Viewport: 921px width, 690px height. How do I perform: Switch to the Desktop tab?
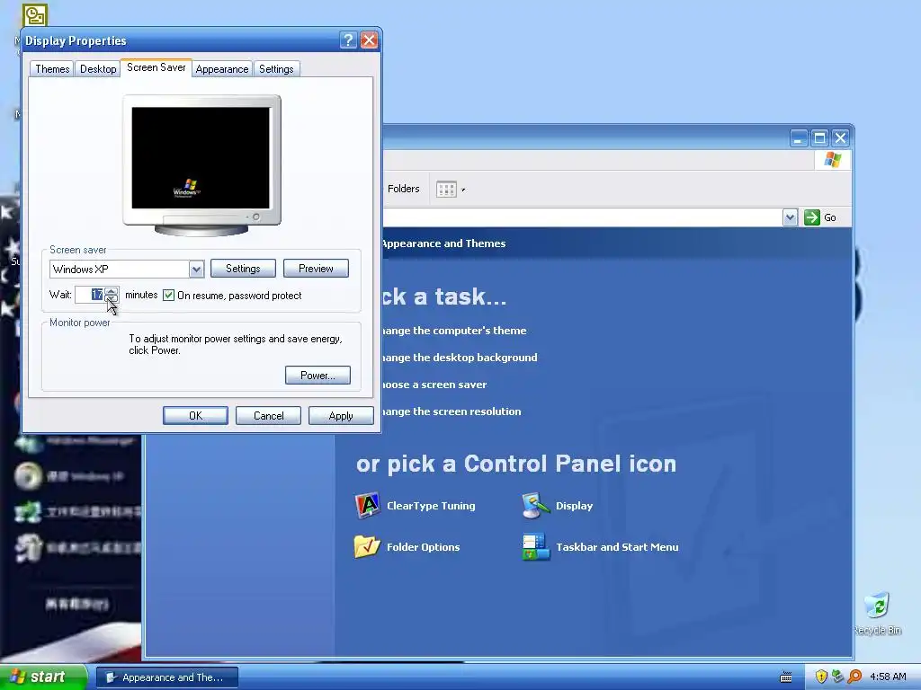(x=98, y=69)
